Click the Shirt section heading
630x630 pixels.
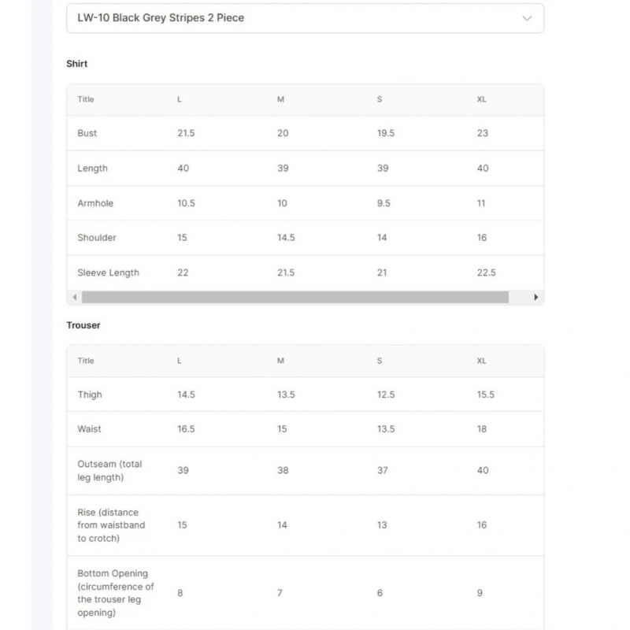coord(77,64)
